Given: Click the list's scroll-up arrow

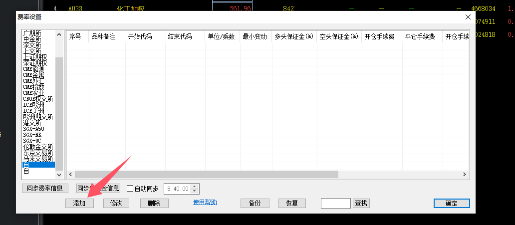Looking at the screenshot, I should pyautogui.click(x=59, y=34).
